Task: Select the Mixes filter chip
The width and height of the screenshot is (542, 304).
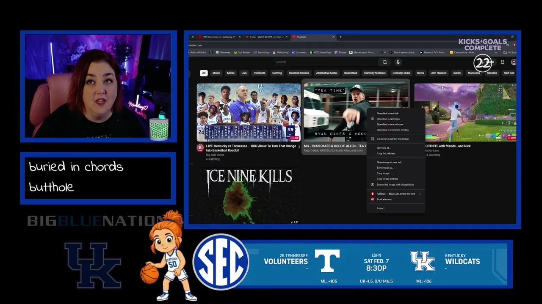Action: click(x=231, y=73)
